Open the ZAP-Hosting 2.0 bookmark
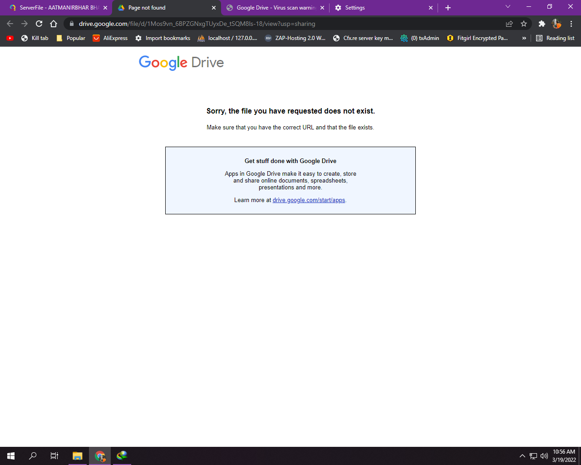The image size is (581, 465). [x=295, y=38]
